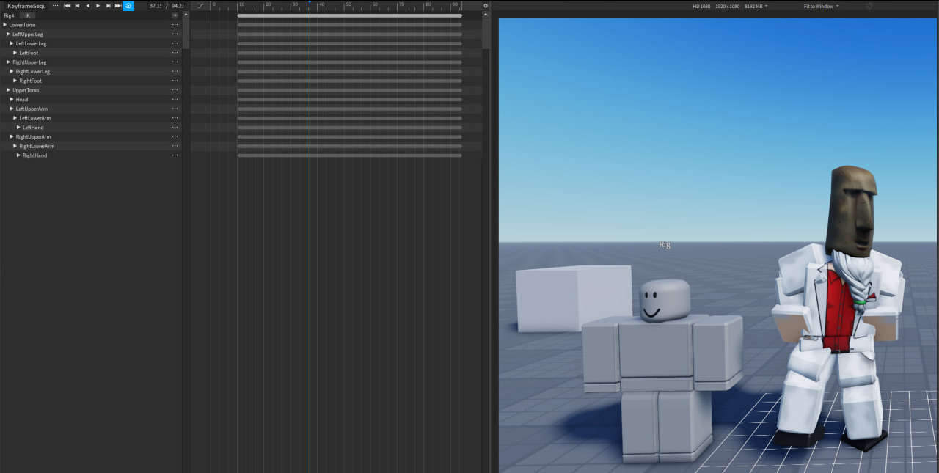Jump to the previous keyframe
This screenshot has height=473, width=939.
(x=77, y=6)
